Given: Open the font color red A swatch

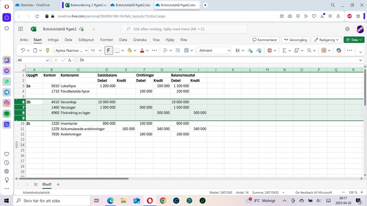Looking at the screenshot, I should click(142, 50).
